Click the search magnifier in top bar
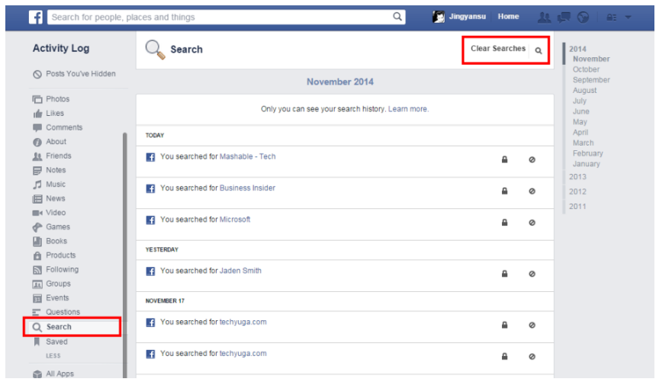Viewport: 659px width, 382px height. coord(397,17)
